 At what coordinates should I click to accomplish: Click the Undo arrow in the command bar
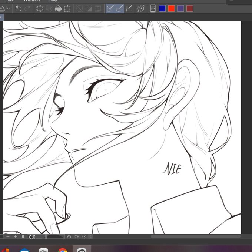[x=18, y=9]
